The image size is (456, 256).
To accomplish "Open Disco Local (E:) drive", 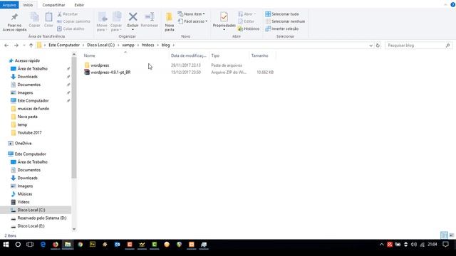I will click(x=31, y=226).
